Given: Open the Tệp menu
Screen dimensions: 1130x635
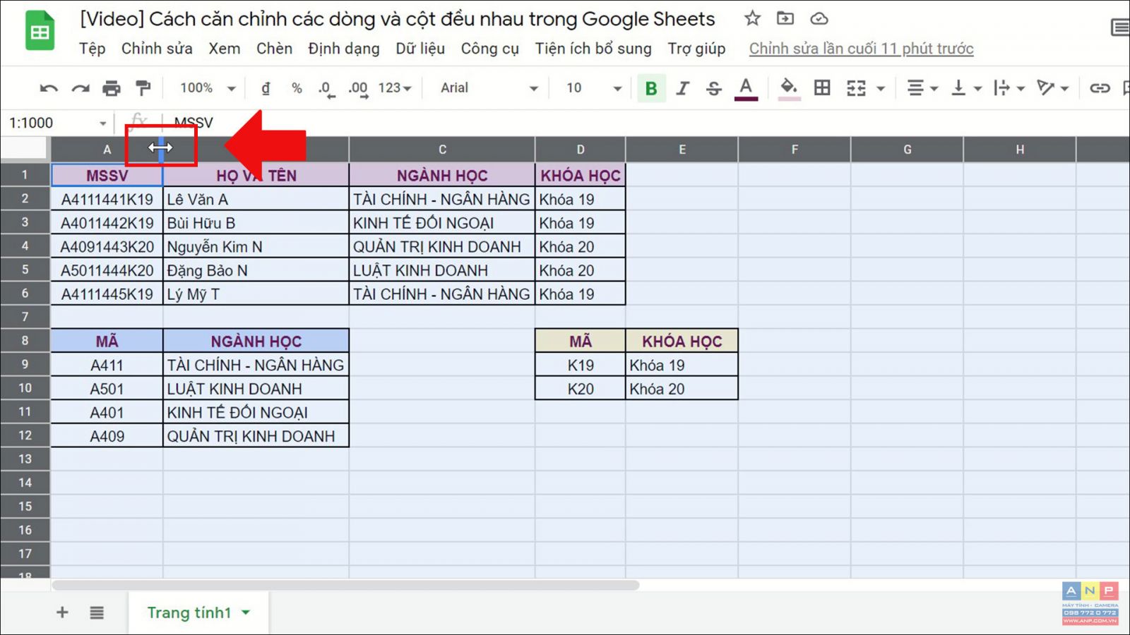Looking at the screenshot, I should point(92,49).
